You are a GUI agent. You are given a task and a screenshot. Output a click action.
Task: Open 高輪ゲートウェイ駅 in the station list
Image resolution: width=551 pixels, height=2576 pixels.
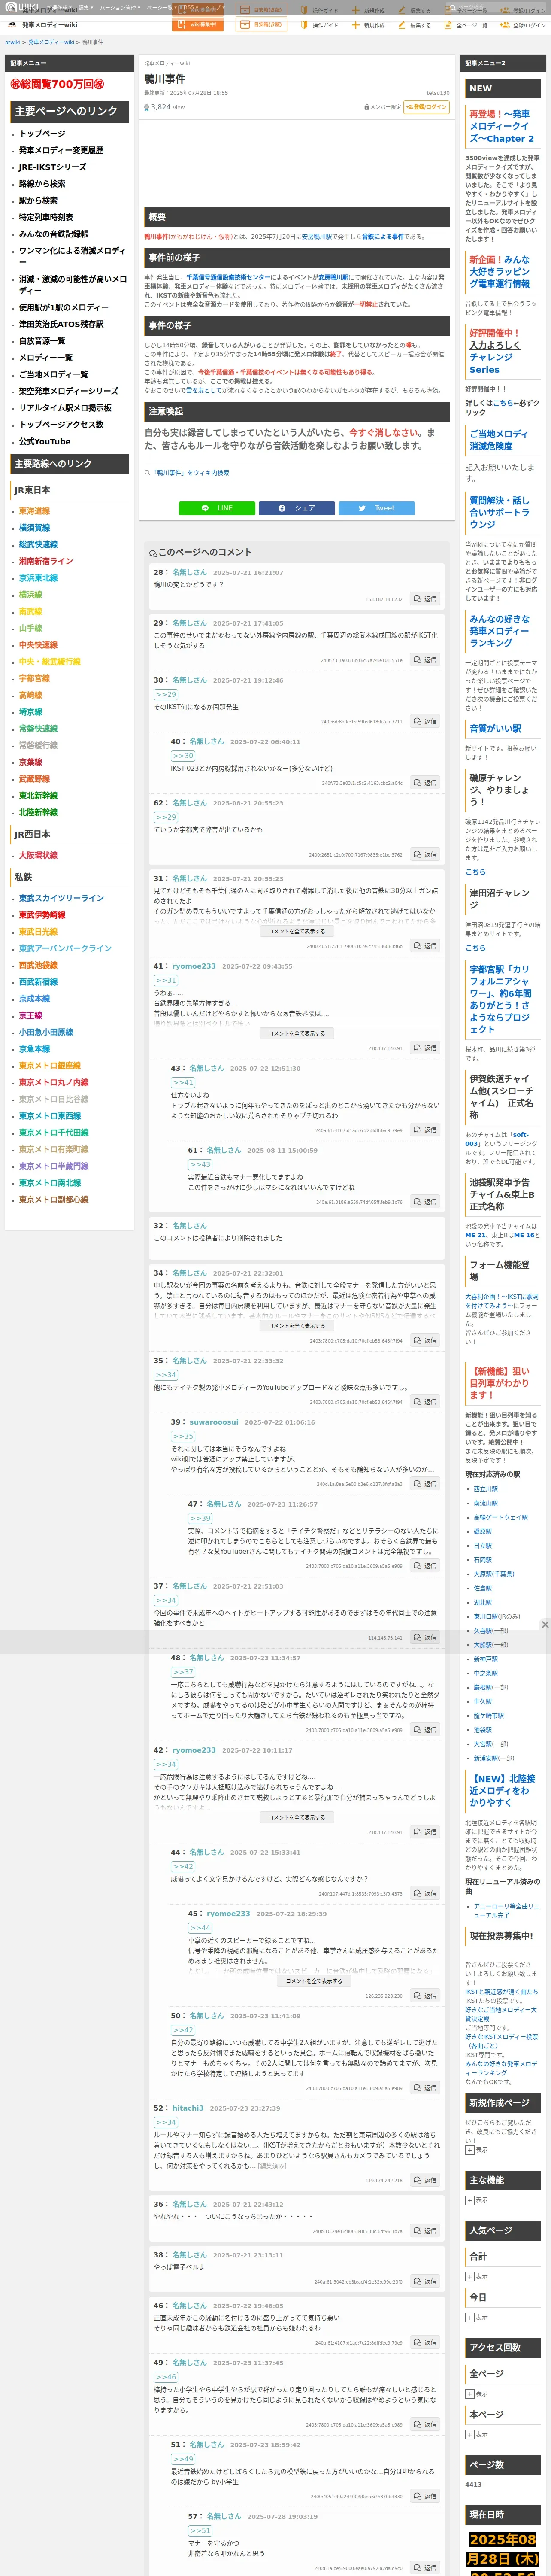click(500, 1517)
